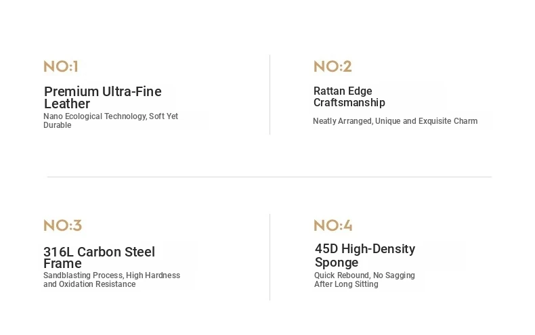Image resolution: width=535 pixels, height=335 pixels.
Task: Click the word Frame under NO:3
Action: point(62,264)
